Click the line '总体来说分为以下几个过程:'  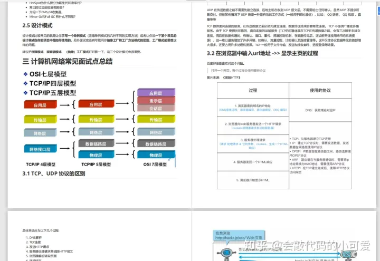click(41, 230)
